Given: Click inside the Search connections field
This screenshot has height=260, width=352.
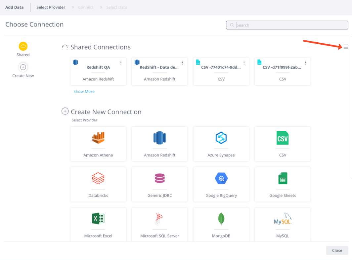Looking at the screenshot, I should [287, 25].
